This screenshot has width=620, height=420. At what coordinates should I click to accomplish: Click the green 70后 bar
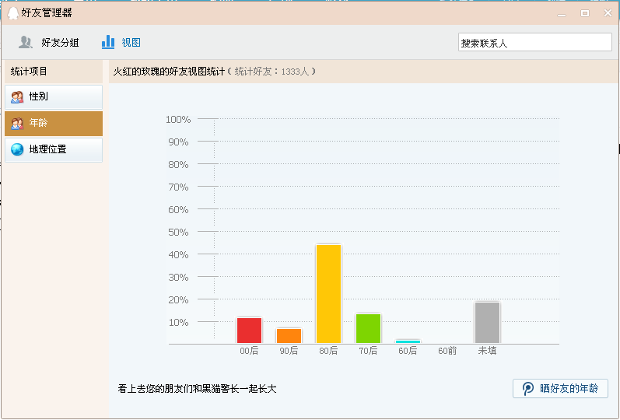point(368,328)
